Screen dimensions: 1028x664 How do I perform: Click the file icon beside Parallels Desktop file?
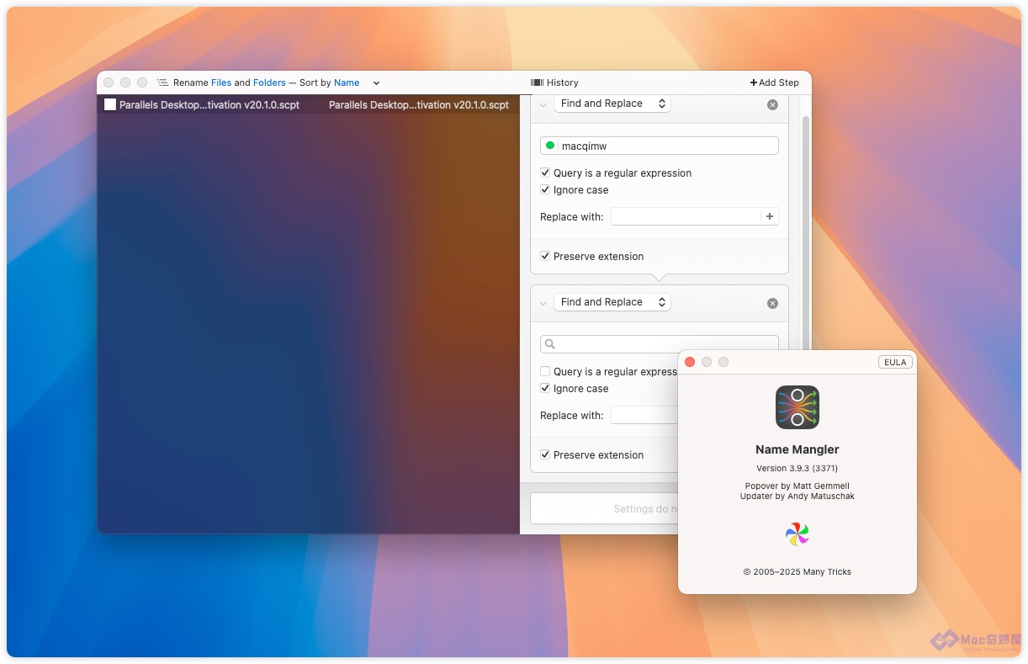tap(110, 104)
